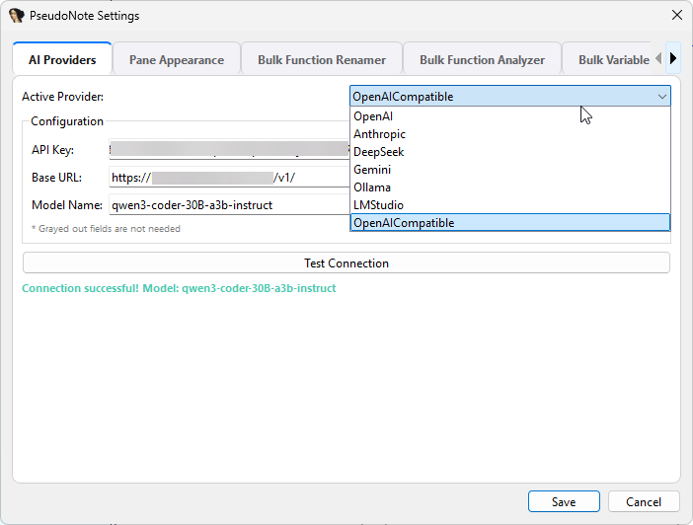This screenshot has width=693, height=525.
Task: Click the 'Connection successful!' status message
Action: point(179,288)
